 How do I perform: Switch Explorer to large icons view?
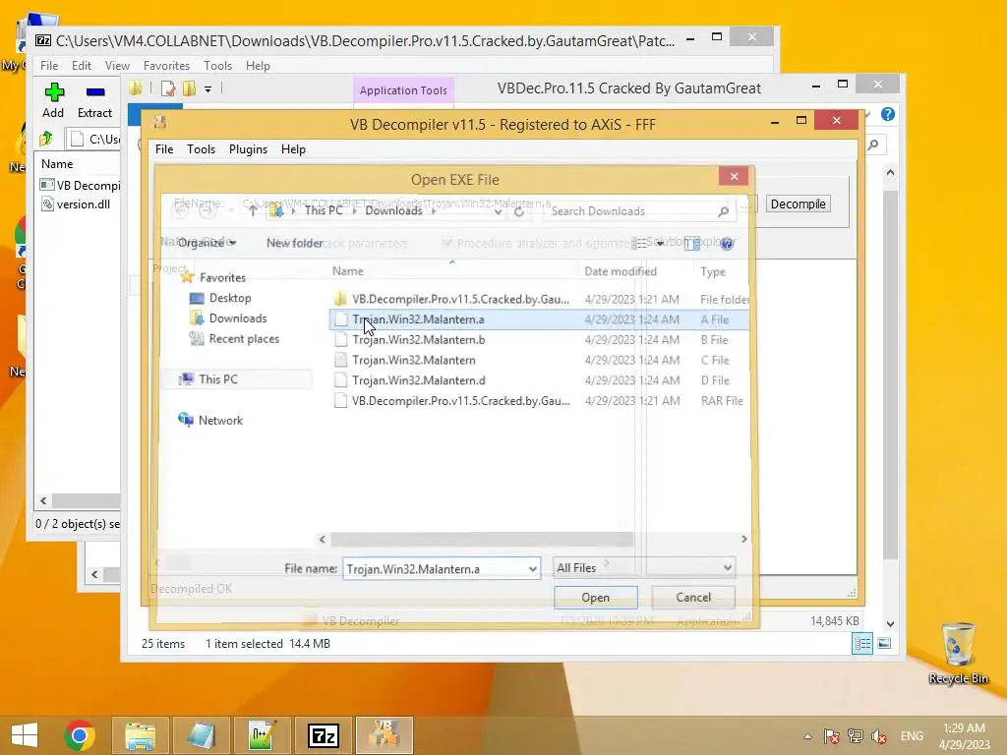coord(884,643)
